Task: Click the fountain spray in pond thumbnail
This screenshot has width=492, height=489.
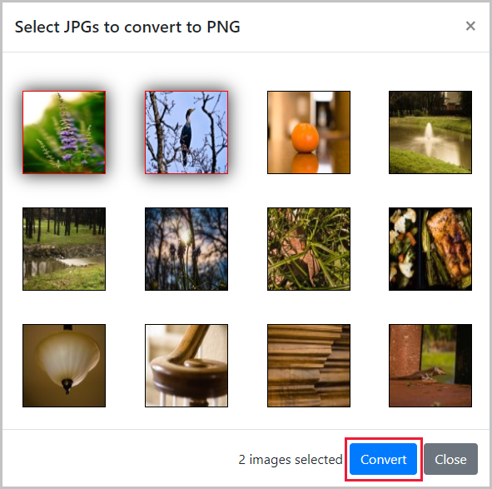Action: point(429,130)
